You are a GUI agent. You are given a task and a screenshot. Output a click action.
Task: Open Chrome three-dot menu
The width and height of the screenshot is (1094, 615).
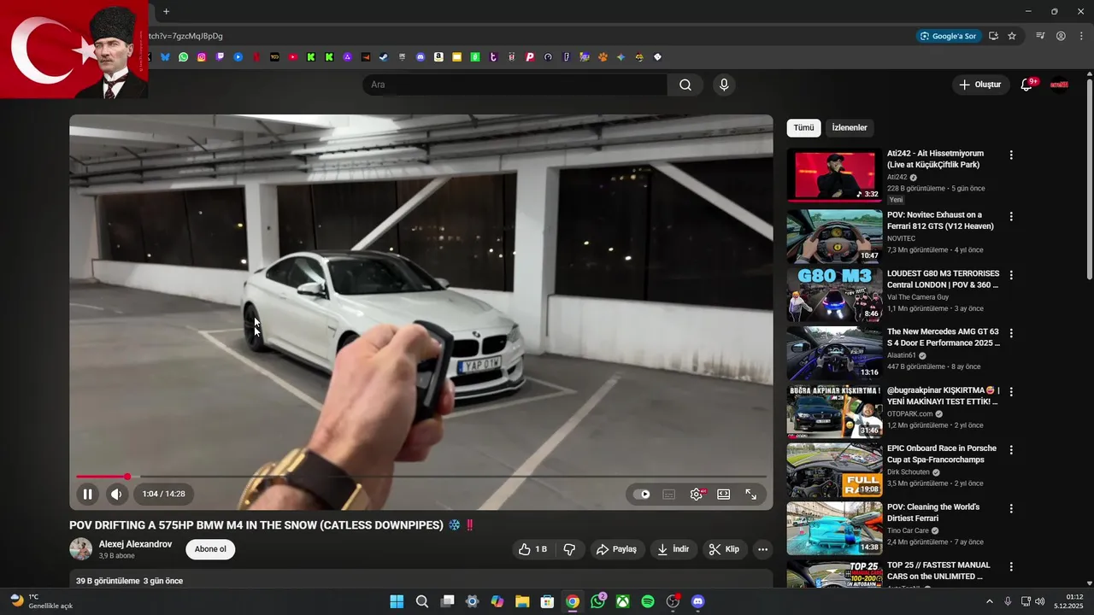[1082, 36]
